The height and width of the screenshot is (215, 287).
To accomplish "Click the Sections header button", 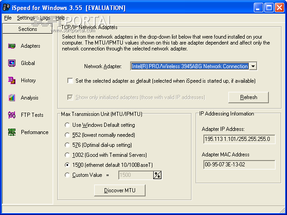I will [x=27, y=29].
